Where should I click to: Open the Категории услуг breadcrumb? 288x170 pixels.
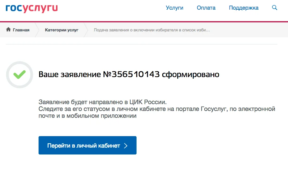pyautogui.click(x=62, y=30)
